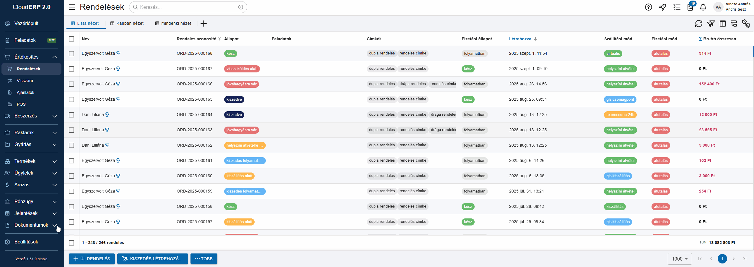Check the box for order ORD-2025-000168
This screenshot has width=754, height=267.
click(x=71, y=54)
